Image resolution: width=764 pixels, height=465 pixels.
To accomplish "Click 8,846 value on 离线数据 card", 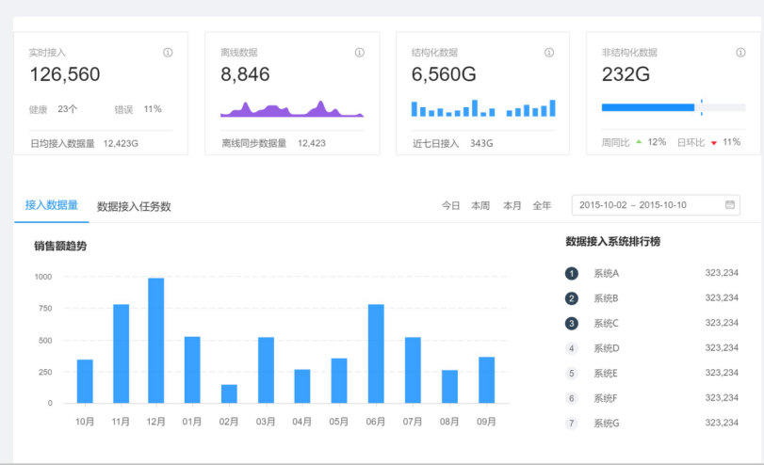I will [245, 74].
